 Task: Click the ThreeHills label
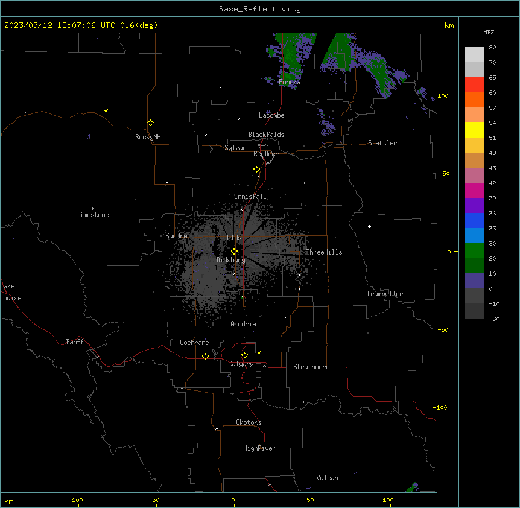324,252
